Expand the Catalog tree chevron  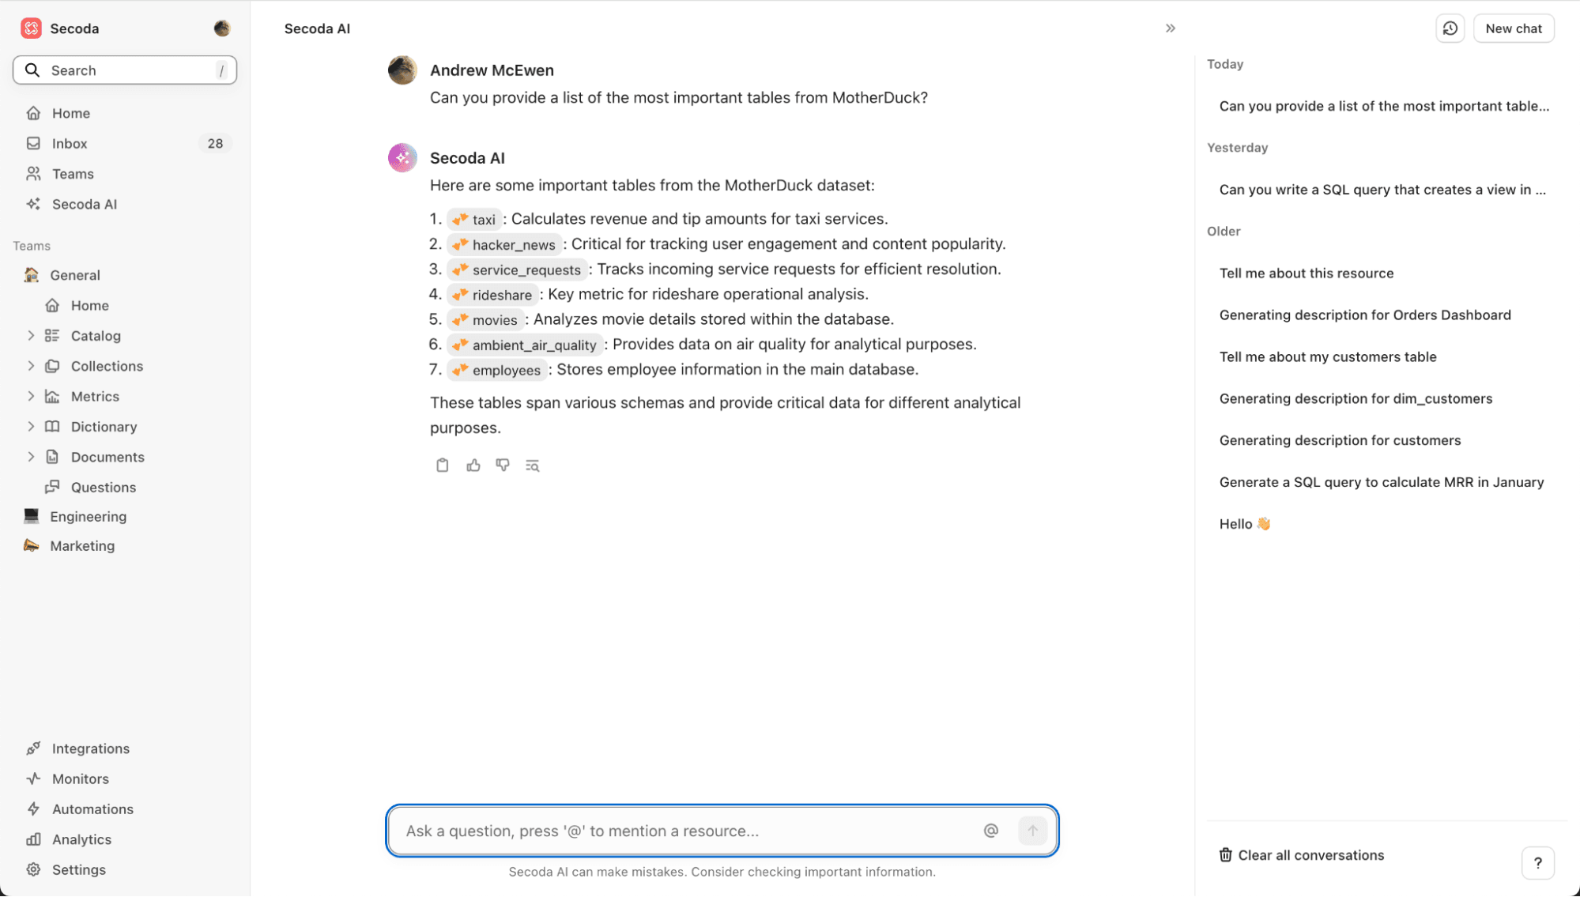[31, 336]
